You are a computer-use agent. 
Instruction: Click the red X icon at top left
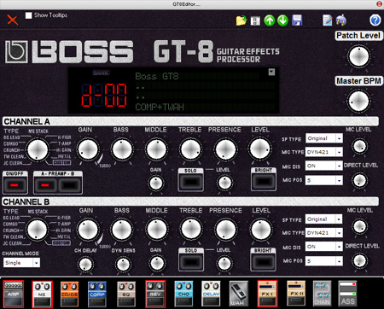[12, 20]
